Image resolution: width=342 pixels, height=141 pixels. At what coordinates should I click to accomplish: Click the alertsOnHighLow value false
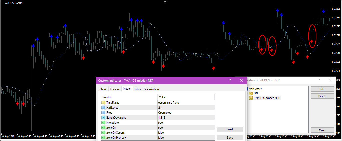point(186,138)
